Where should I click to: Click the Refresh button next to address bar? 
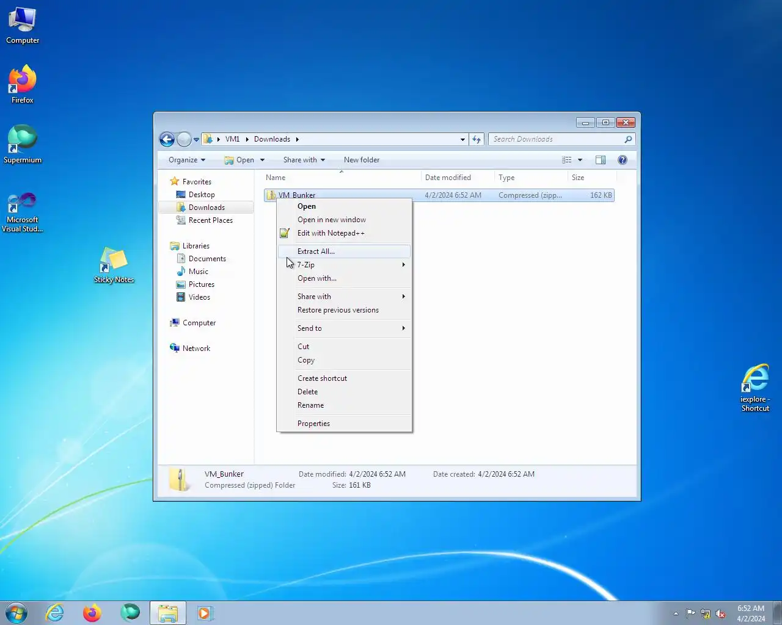coord(477,139)
